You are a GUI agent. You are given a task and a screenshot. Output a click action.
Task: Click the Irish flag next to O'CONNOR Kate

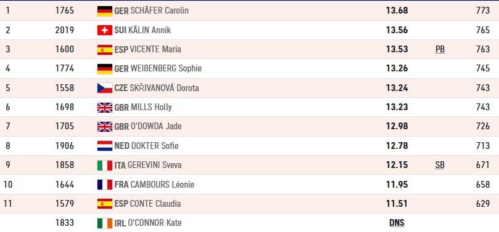point(105,223)
